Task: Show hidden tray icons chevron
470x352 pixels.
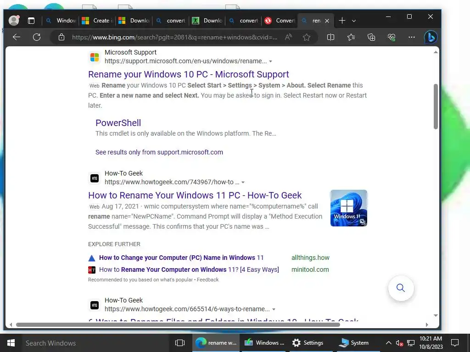Action: (388, 343)
